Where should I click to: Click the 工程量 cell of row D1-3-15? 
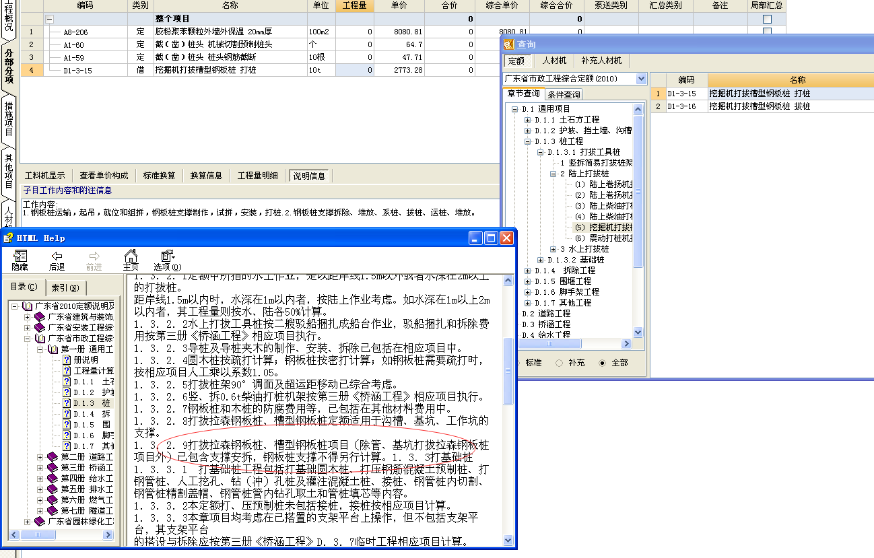354,70
